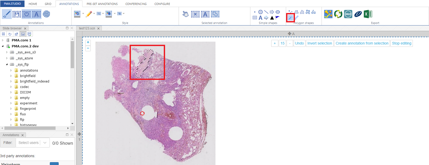Export annotations to Excel

point(368,14)
